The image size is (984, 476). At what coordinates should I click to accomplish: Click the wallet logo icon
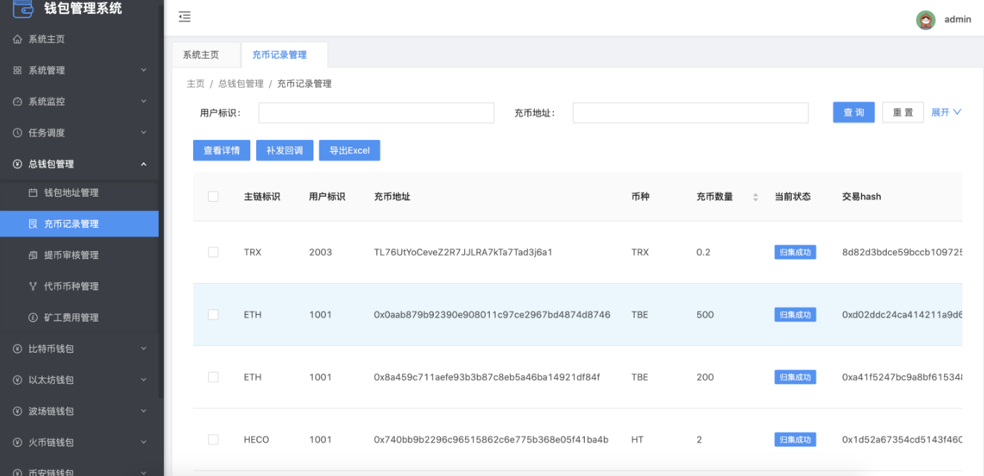click(x=22, y=7)
